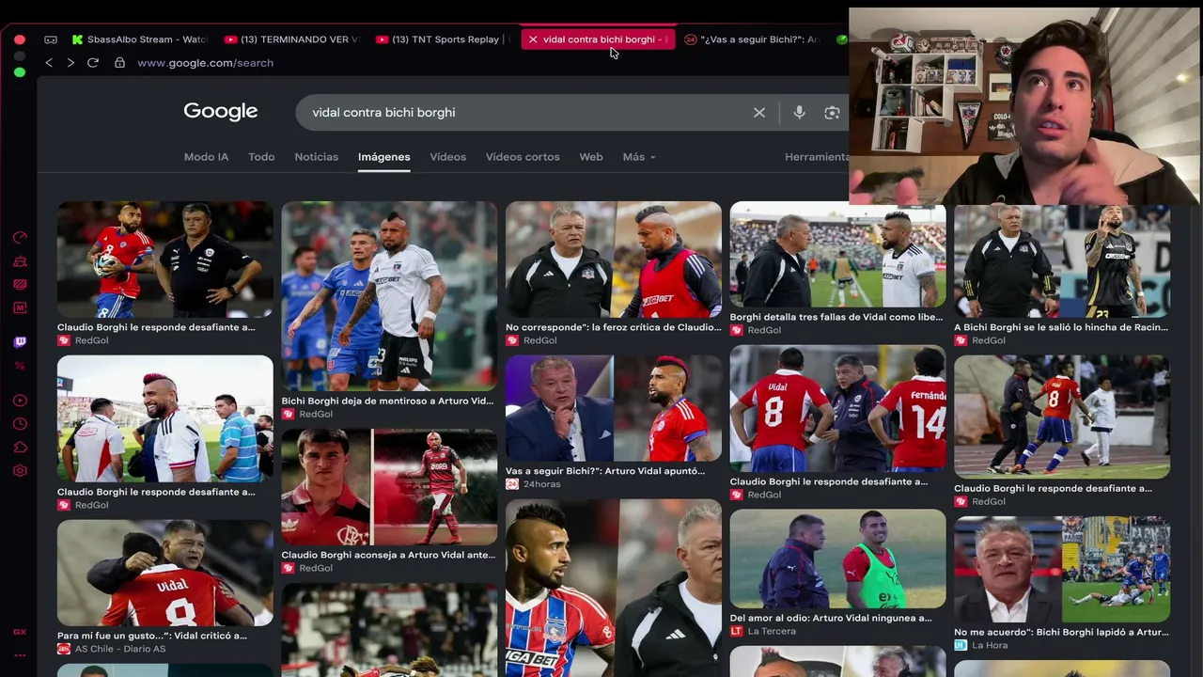
Task: Open History clock icon in sidebar
Action: [20, 424]
